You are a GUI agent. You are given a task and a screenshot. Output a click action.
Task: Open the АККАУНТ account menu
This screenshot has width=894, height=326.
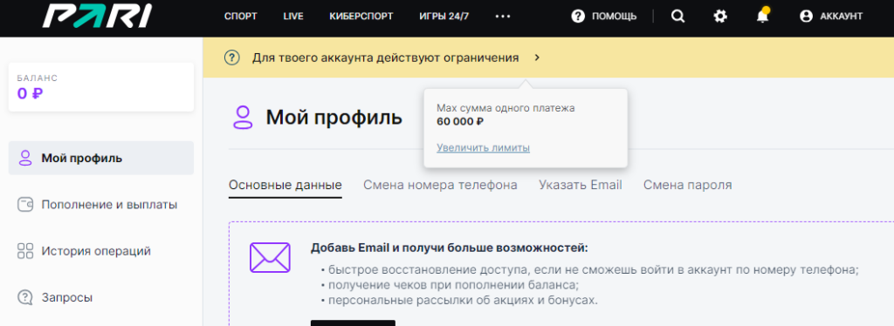[841, 17]
